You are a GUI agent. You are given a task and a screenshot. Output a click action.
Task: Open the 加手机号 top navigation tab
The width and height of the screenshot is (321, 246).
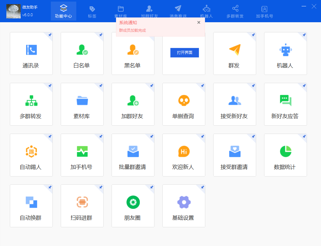pyautogui.click(x=264, y=11)
